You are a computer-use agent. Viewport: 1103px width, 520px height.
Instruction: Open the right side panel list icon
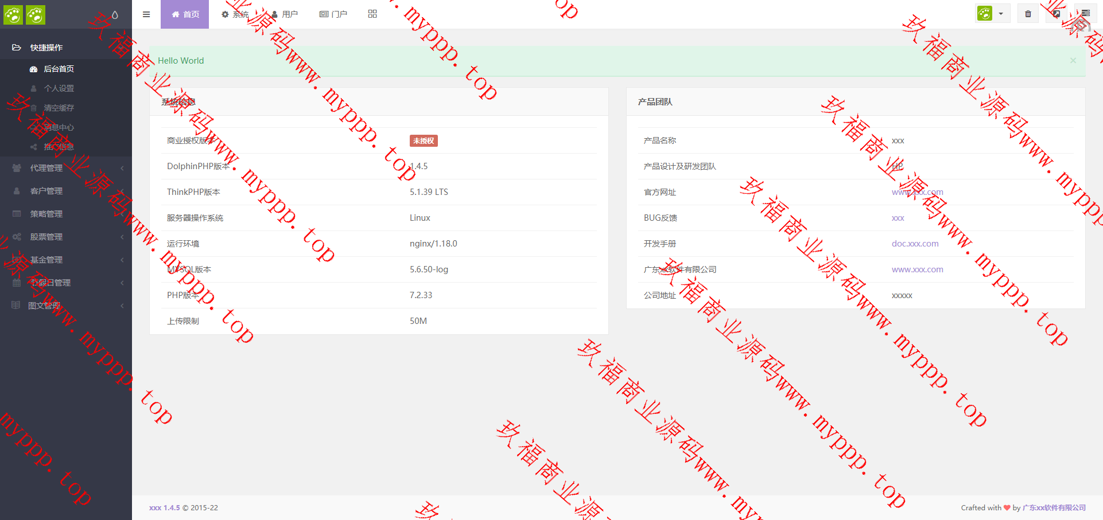click(x=1085, y=14)
